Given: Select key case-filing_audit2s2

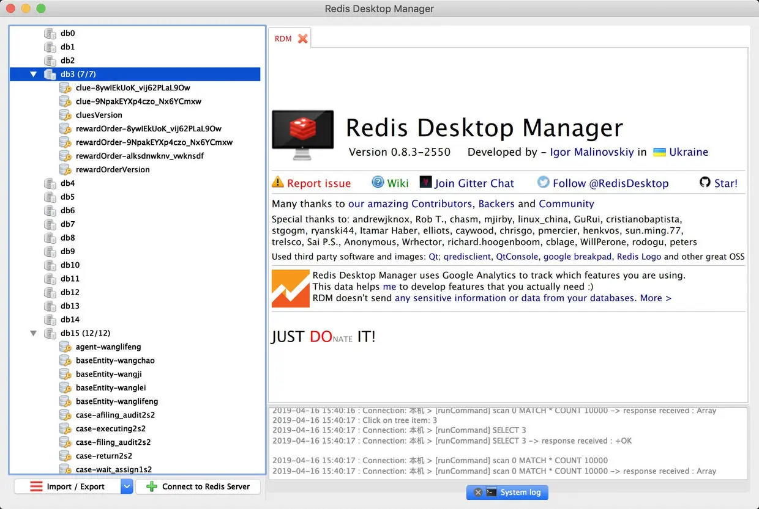Looking at the screenshot, I should [x=113, y=442].
